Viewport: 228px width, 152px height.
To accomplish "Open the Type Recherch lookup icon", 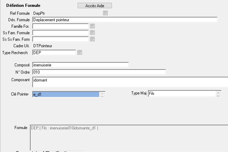I will tap(80, 52).
